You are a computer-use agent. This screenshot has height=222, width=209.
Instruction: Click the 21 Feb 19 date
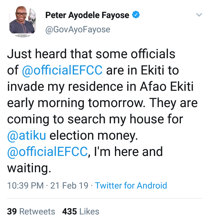click(69, 186)
